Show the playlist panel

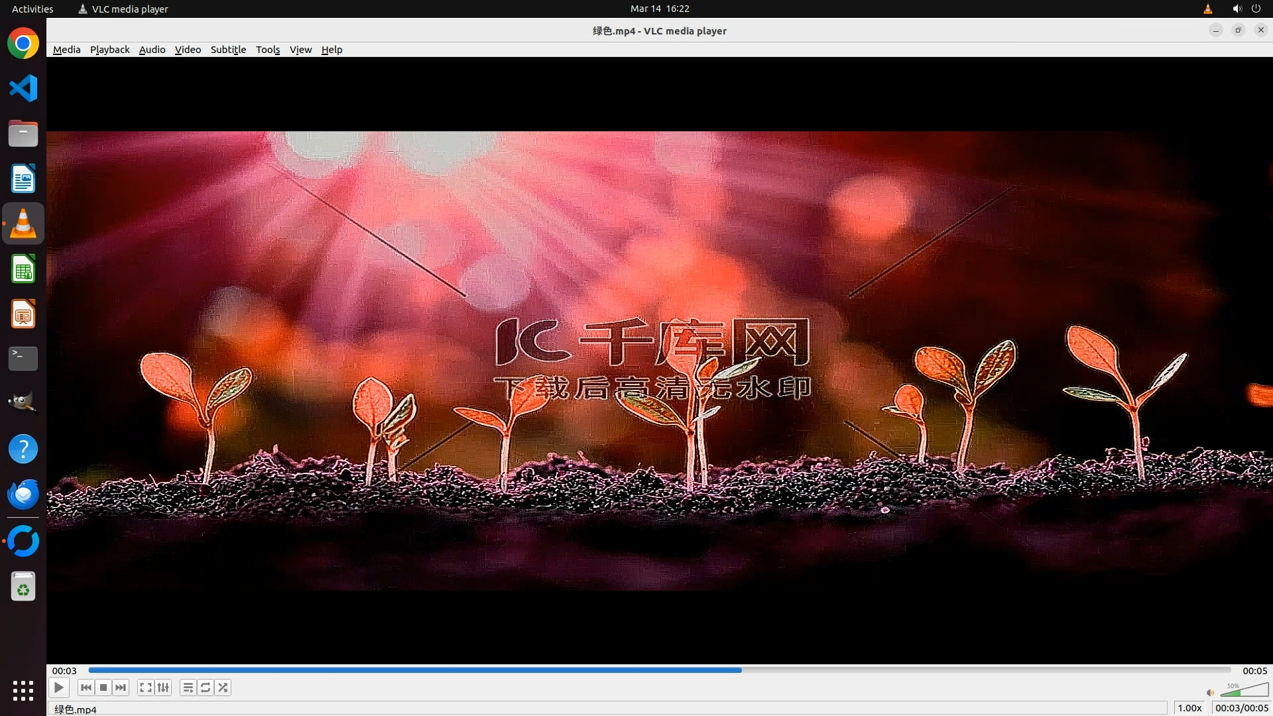click(x=188, y=687)
